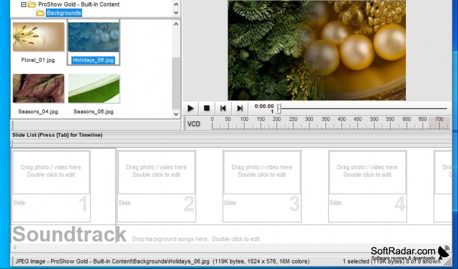The image size is (458, 269).
Task: Click folder tree scroll down arrow
Action: pos(176,13)
